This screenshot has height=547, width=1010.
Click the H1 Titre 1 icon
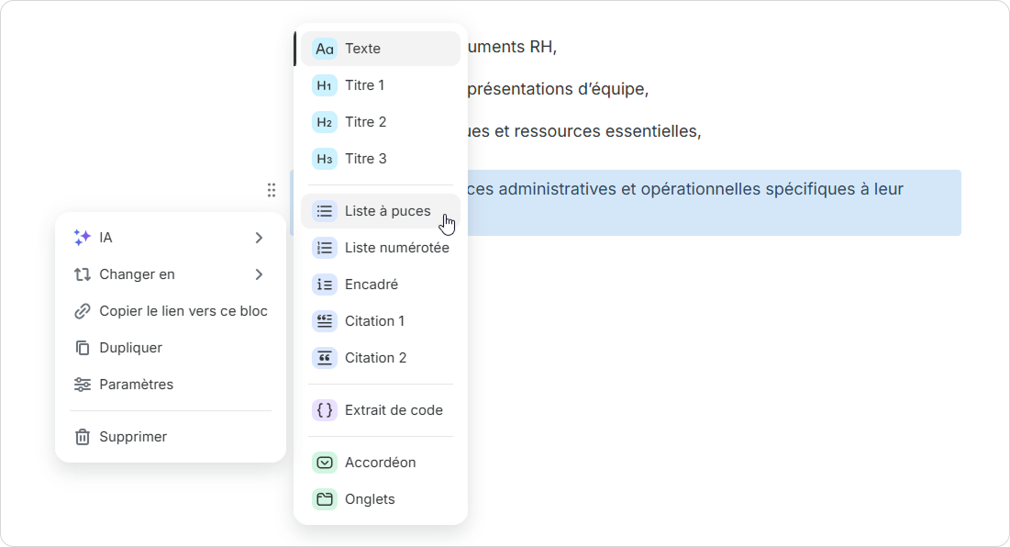pos(324,85)
